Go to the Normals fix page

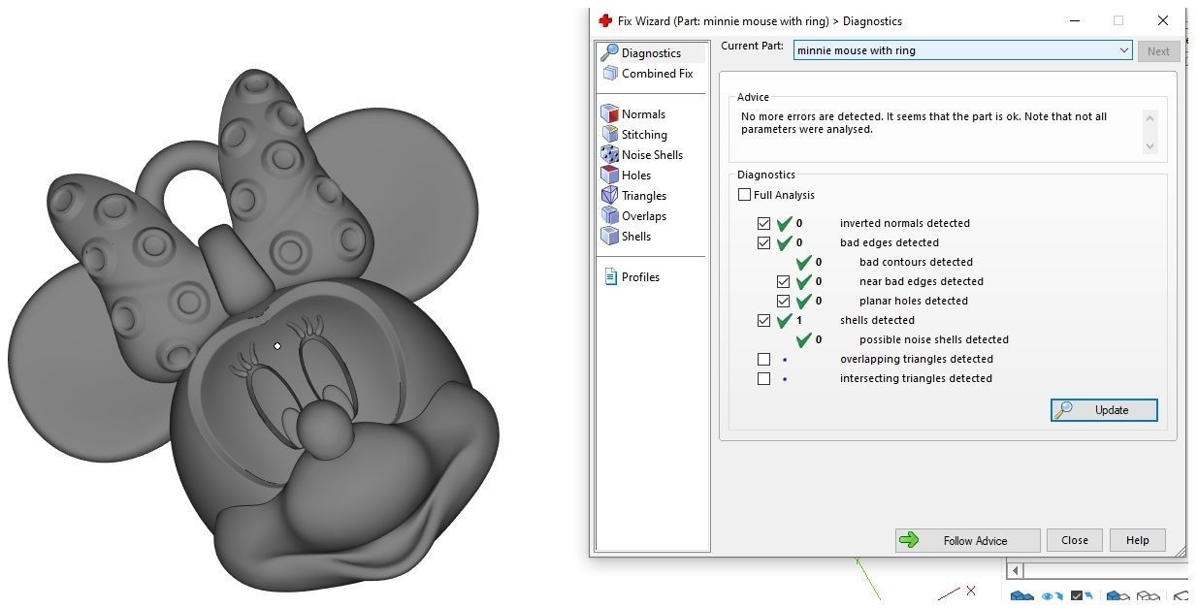(x=632, y=114)
